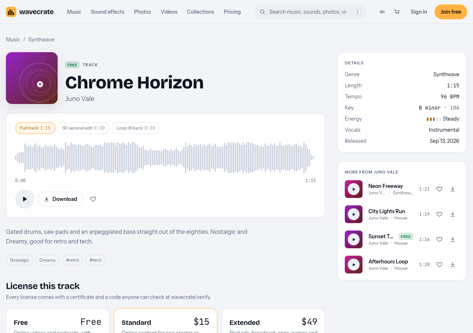
Task: Go to the Photos section
Action: (x=143, y=12)
